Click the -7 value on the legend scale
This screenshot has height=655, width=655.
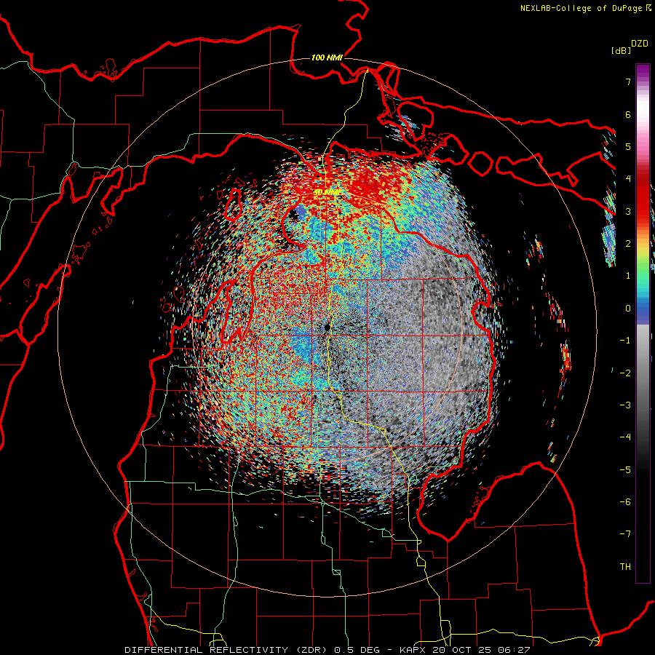pos(625,534)
